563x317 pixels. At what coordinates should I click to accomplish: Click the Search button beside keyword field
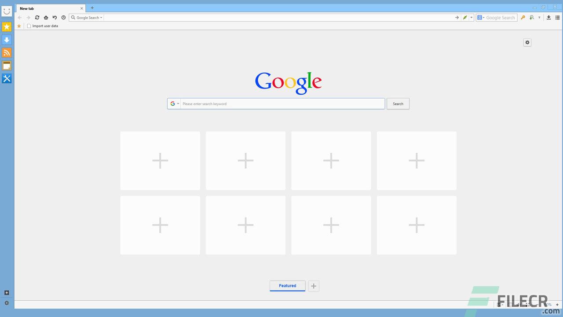tap(398, 104)
